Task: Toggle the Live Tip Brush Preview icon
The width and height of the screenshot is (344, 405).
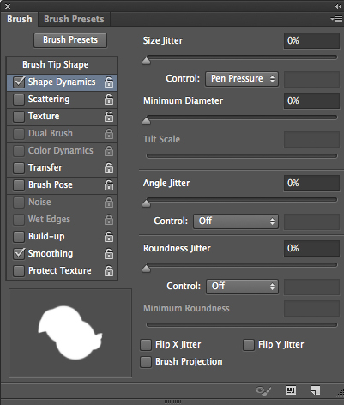Action: 263,390
